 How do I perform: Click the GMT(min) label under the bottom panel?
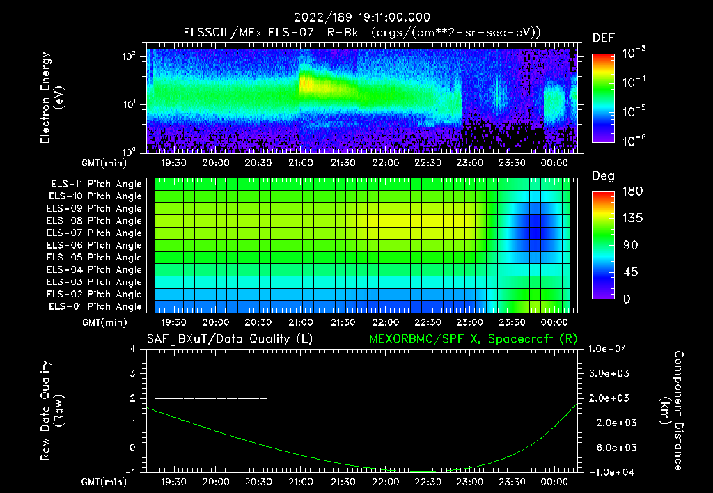pyautogui.click(x=104, y=482)
